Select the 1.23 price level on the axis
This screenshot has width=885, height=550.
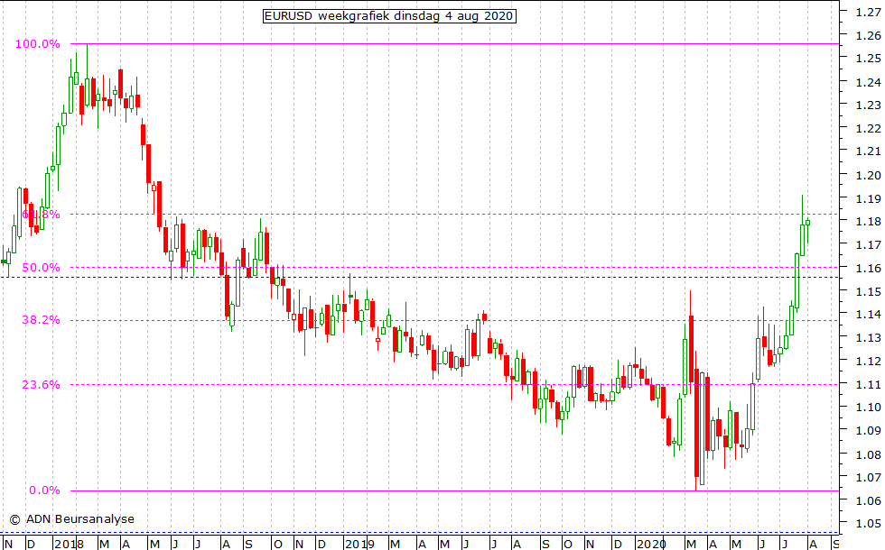tap(868, 105)
